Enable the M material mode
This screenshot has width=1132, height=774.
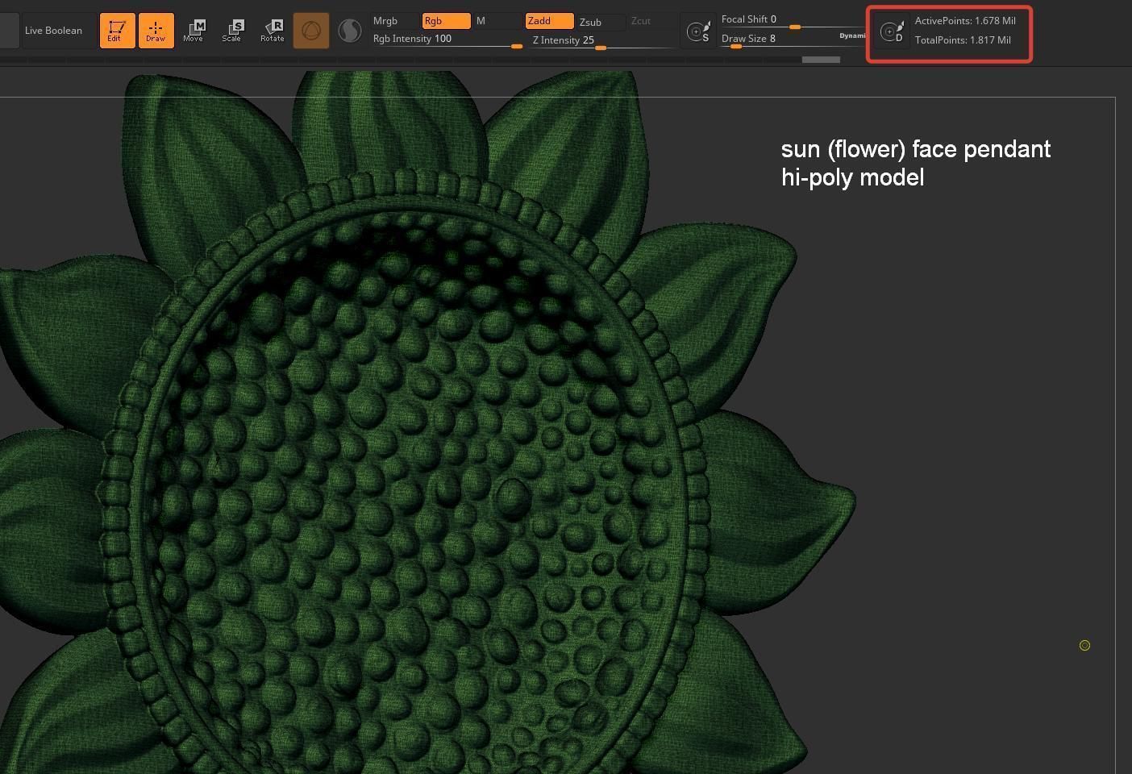click(497, 21)
